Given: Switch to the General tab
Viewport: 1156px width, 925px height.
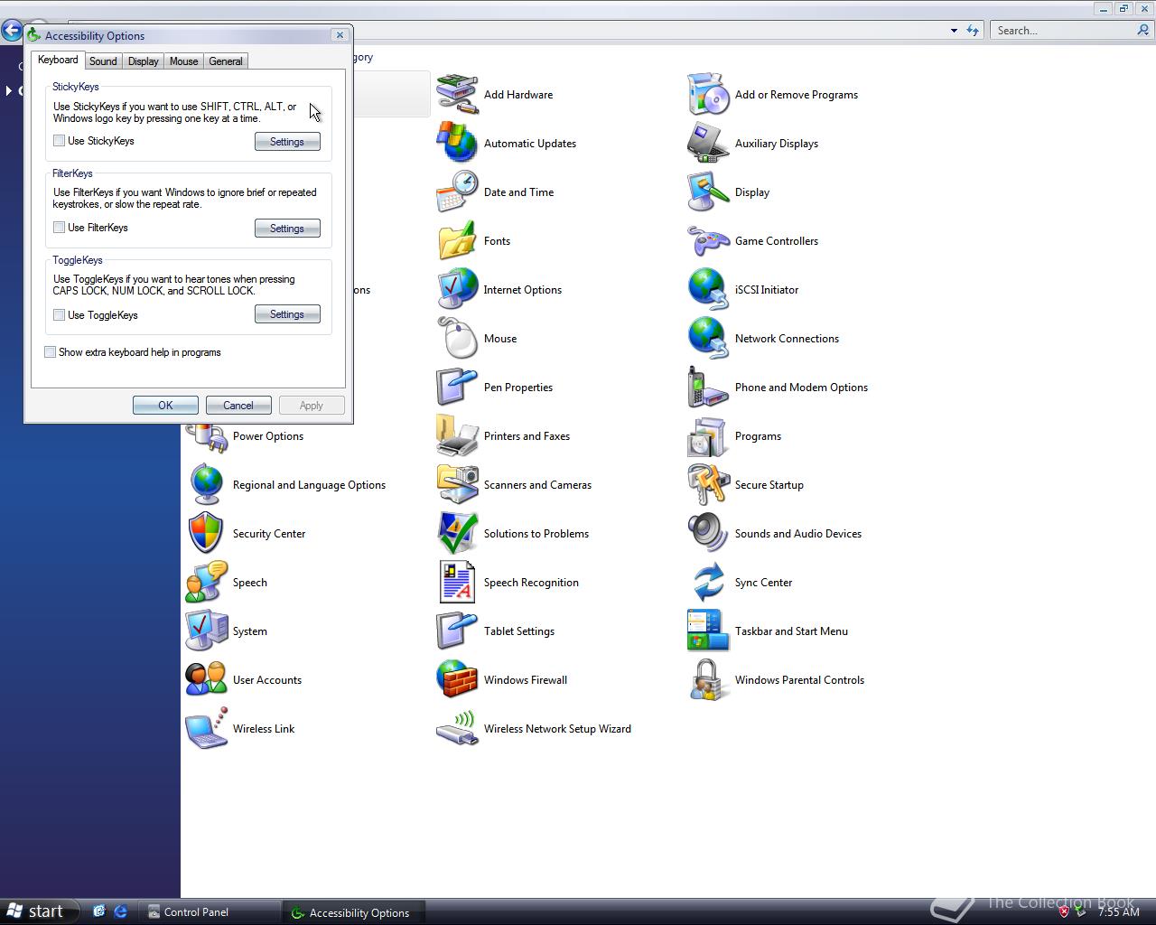Looking at the screenshot, I should coord(226,61).
